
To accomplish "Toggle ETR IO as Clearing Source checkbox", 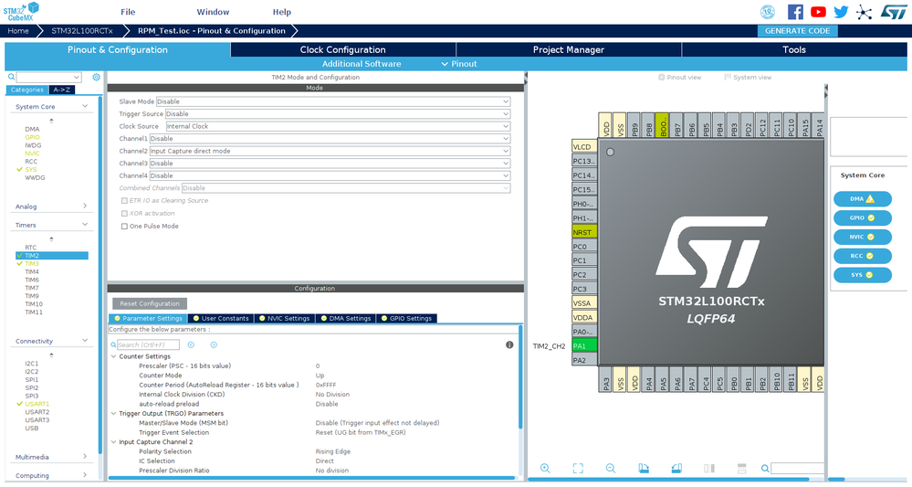I will click(124, 201).
